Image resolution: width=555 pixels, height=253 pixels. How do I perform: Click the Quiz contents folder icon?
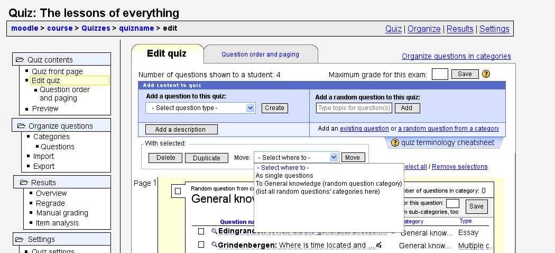pyautogui.click(x=20, y=60)
